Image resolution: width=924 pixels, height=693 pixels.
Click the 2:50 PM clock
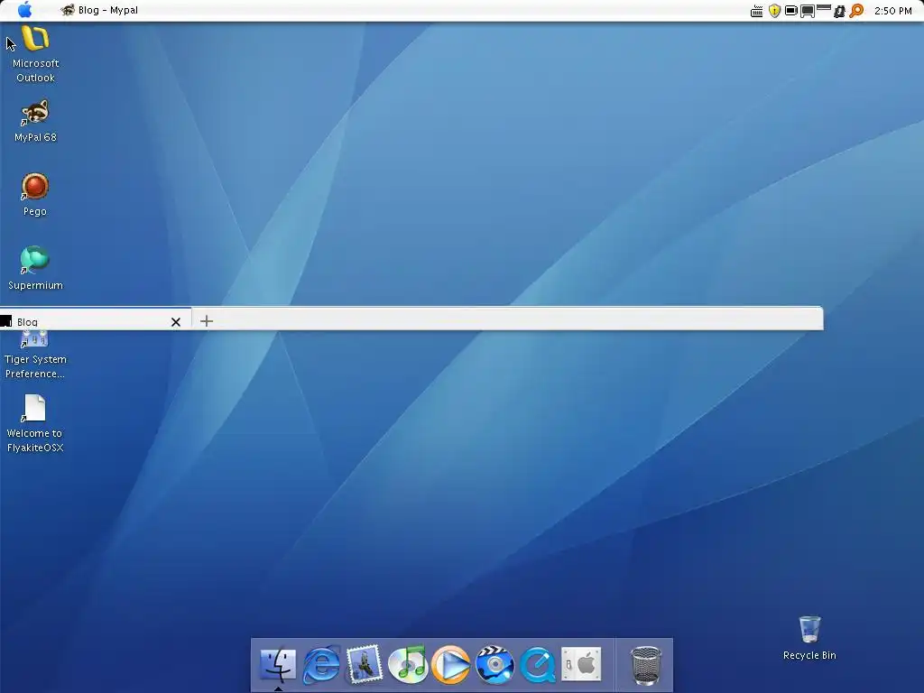tap(892, 11)
